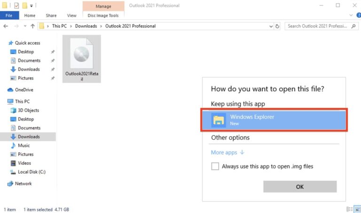
Task: Click pin icon next to Documents
Action: click(53, 61)
